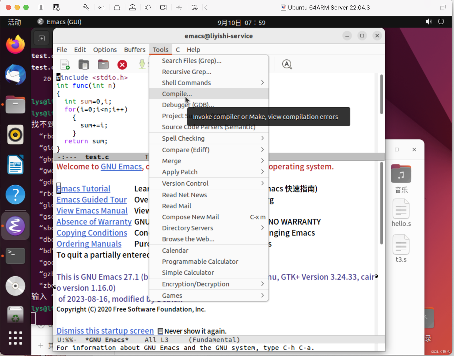
Task: Toggle Never show it again checkbox
Action: [x=160, y=331]
